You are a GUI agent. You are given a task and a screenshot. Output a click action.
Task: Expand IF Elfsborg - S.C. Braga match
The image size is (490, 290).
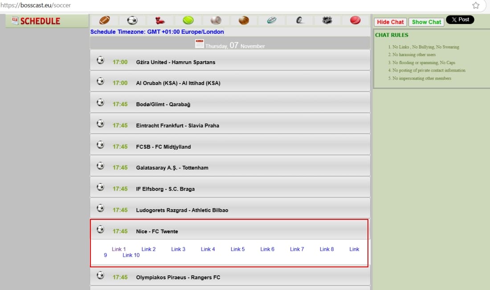coord(230,187)
